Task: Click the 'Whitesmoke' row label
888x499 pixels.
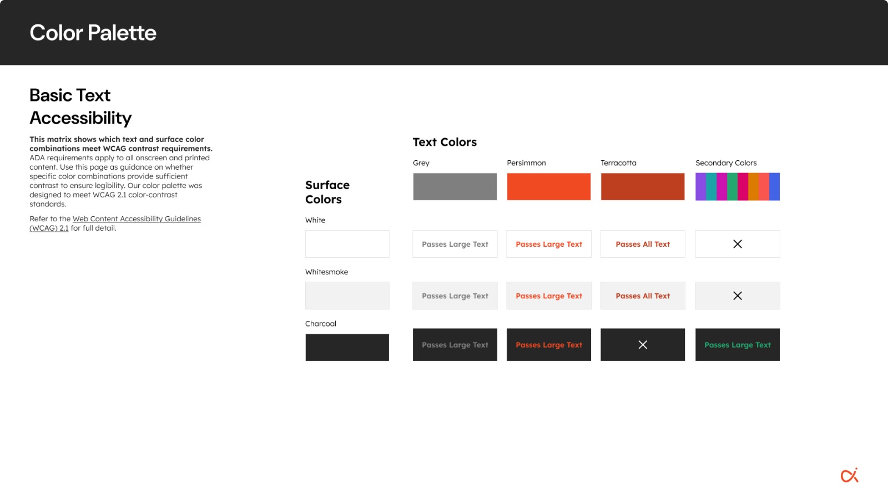Action: (326, 272)
